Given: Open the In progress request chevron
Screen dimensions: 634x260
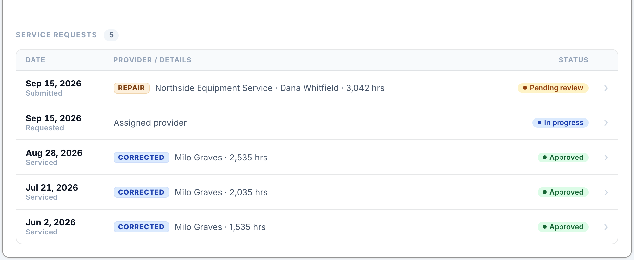Looking at the screenshot, I should click(x=606, y=123).
